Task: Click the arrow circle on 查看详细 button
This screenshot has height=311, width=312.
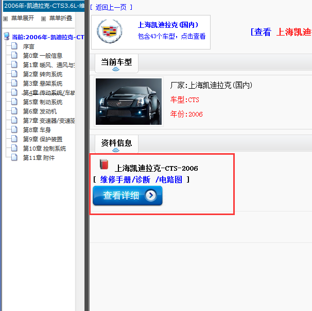Action: [x=151, y=195]
